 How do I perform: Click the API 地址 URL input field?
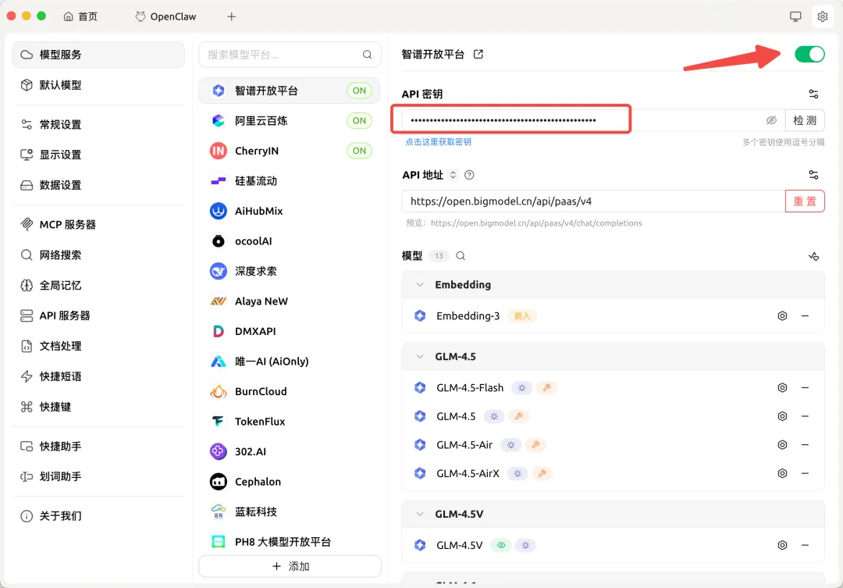tap(593, 201)
